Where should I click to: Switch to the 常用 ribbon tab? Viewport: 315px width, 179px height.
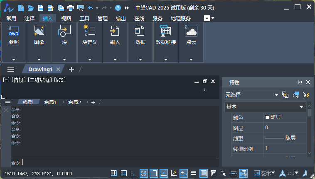[x=11, y=18]
